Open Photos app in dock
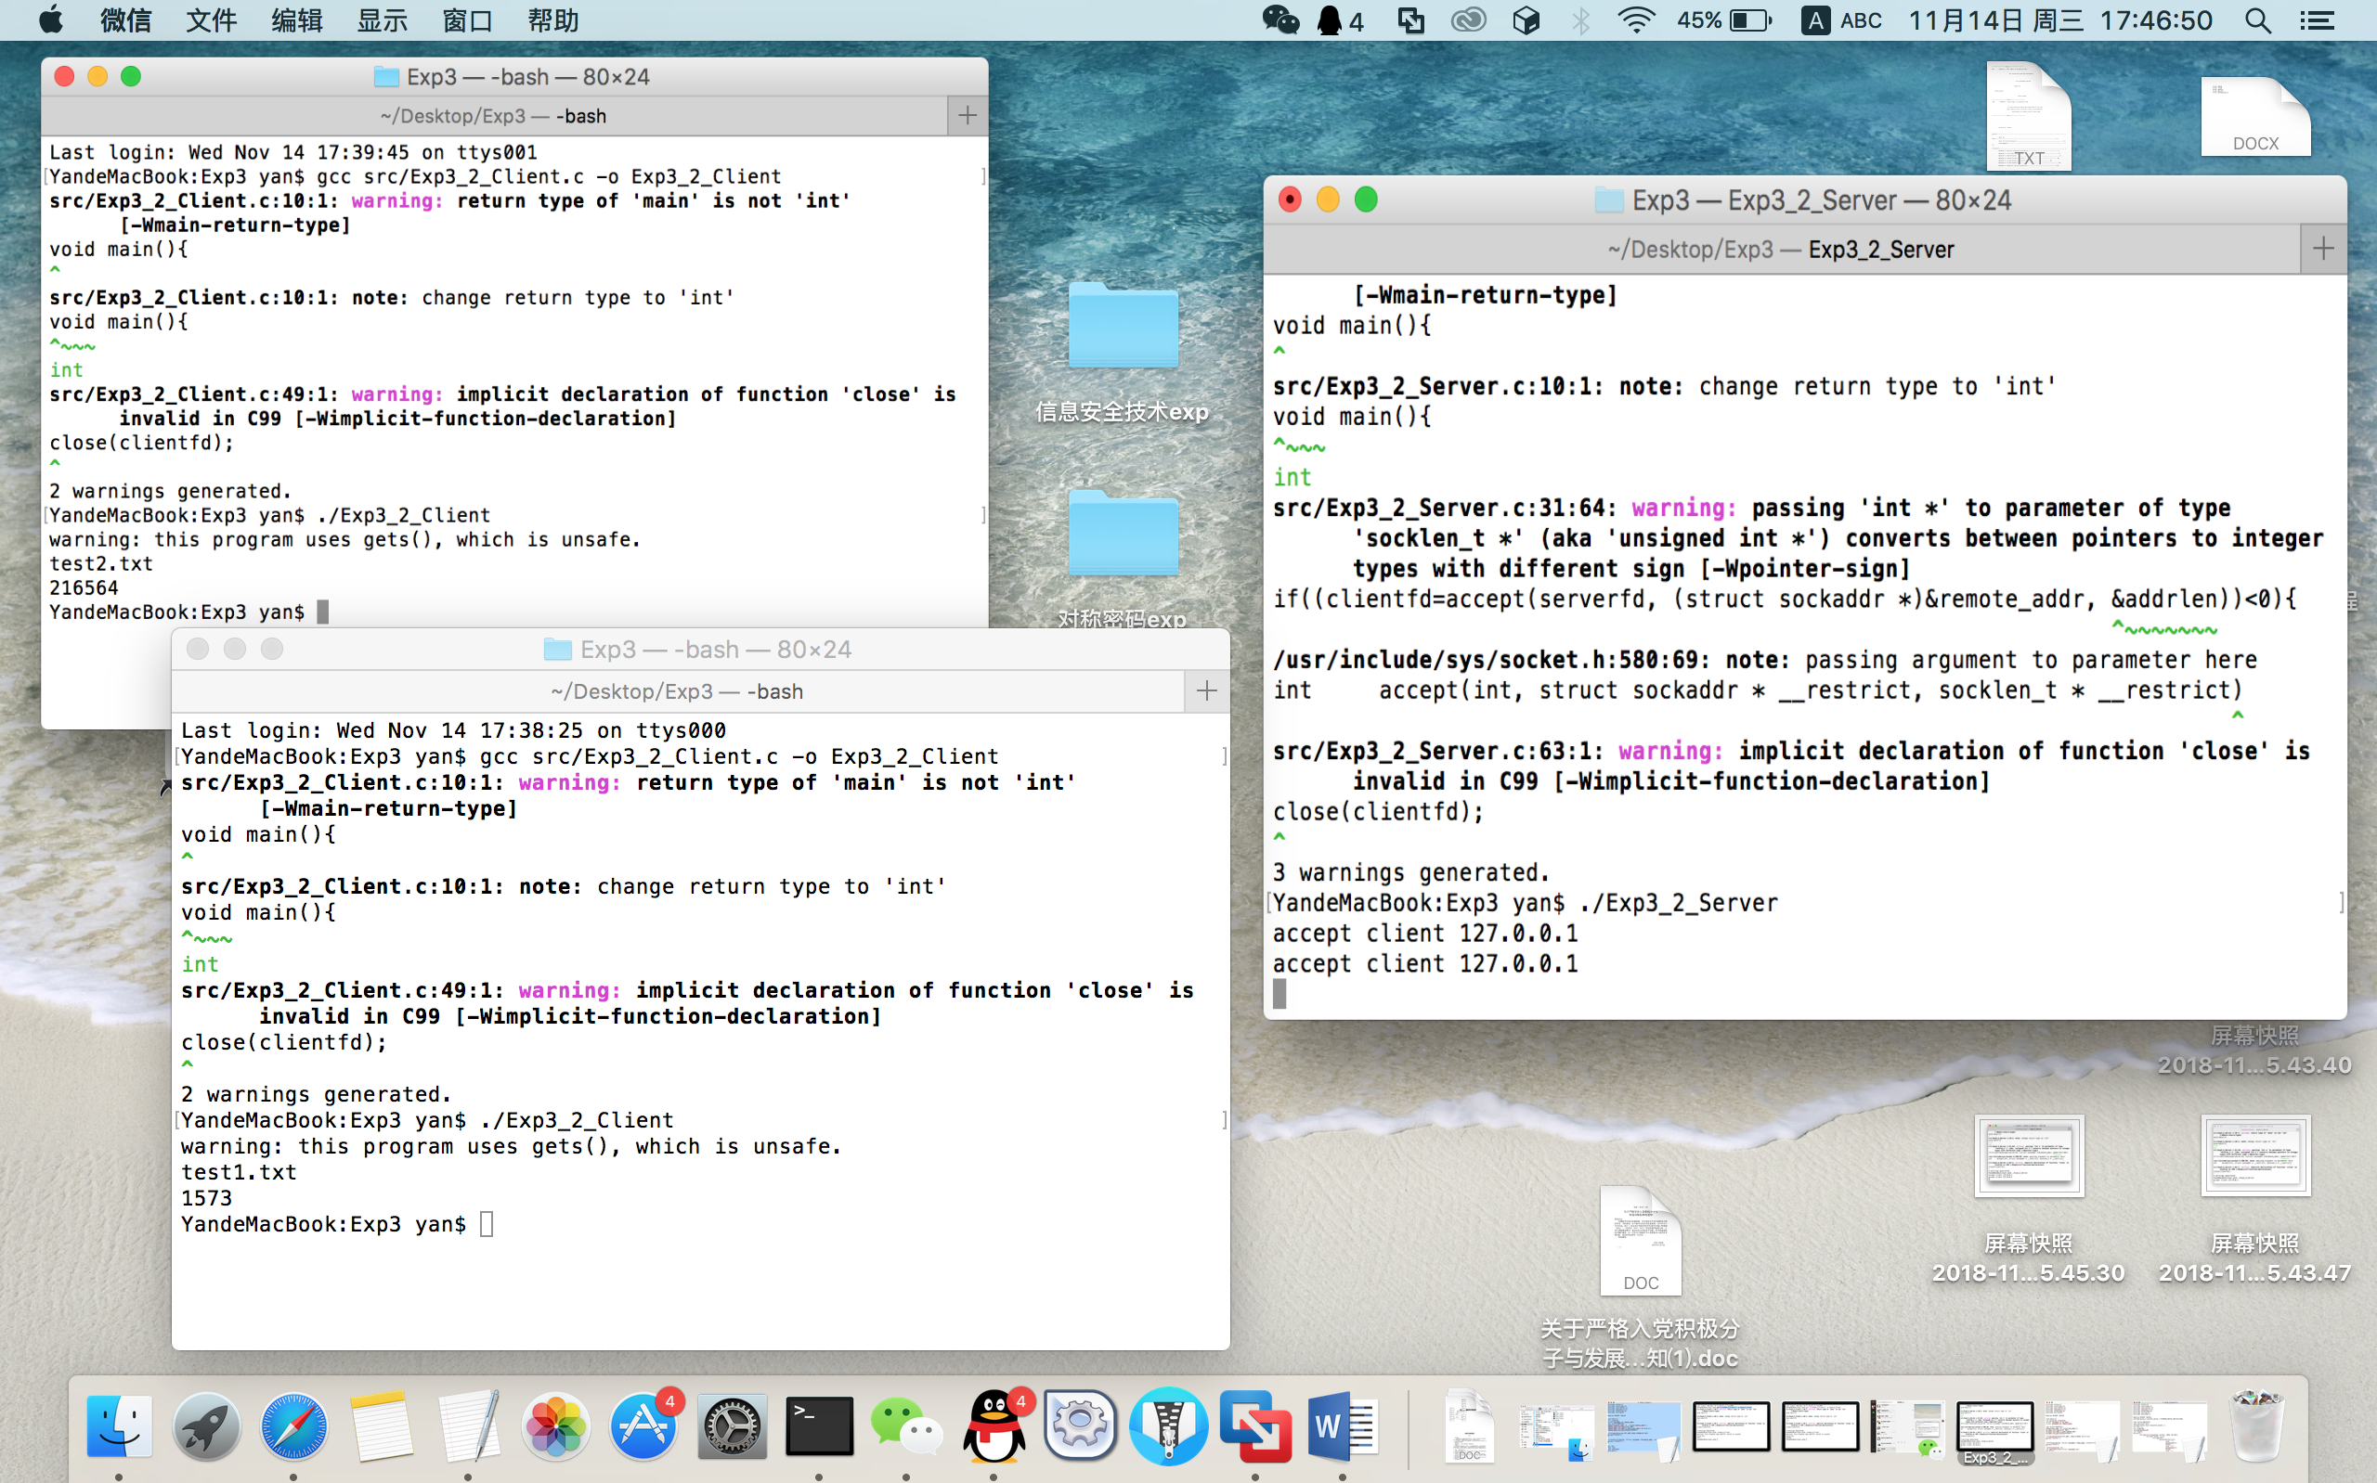Image resolution: width=2377 pixels, height=1483 pixels. click(x=555, y=1425)
